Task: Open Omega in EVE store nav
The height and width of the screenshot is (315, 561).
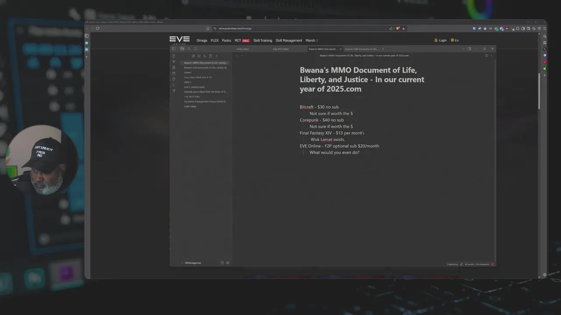Action: pos(202,40)
